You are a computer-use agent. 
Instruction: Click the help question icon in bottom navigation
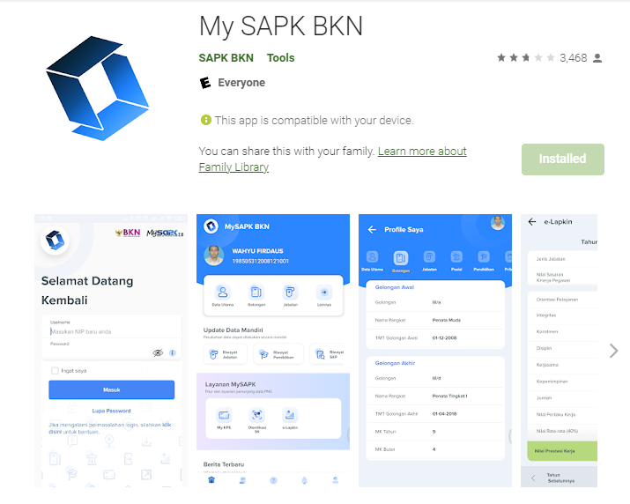(273, 480)
